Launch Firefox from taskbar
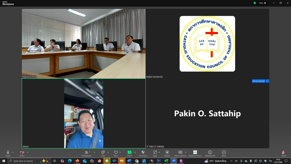291x164 pixels. (77, 161)
